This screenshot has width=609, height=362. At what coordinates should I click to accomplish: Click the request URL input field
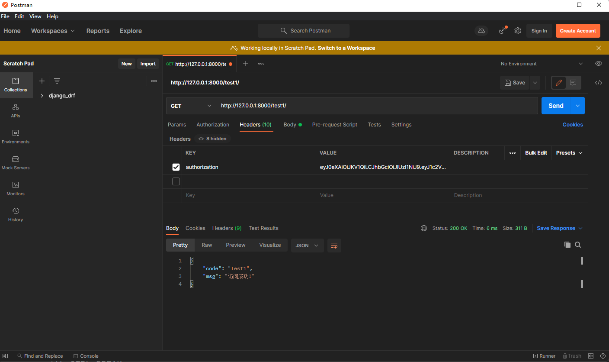coord(377,106)
